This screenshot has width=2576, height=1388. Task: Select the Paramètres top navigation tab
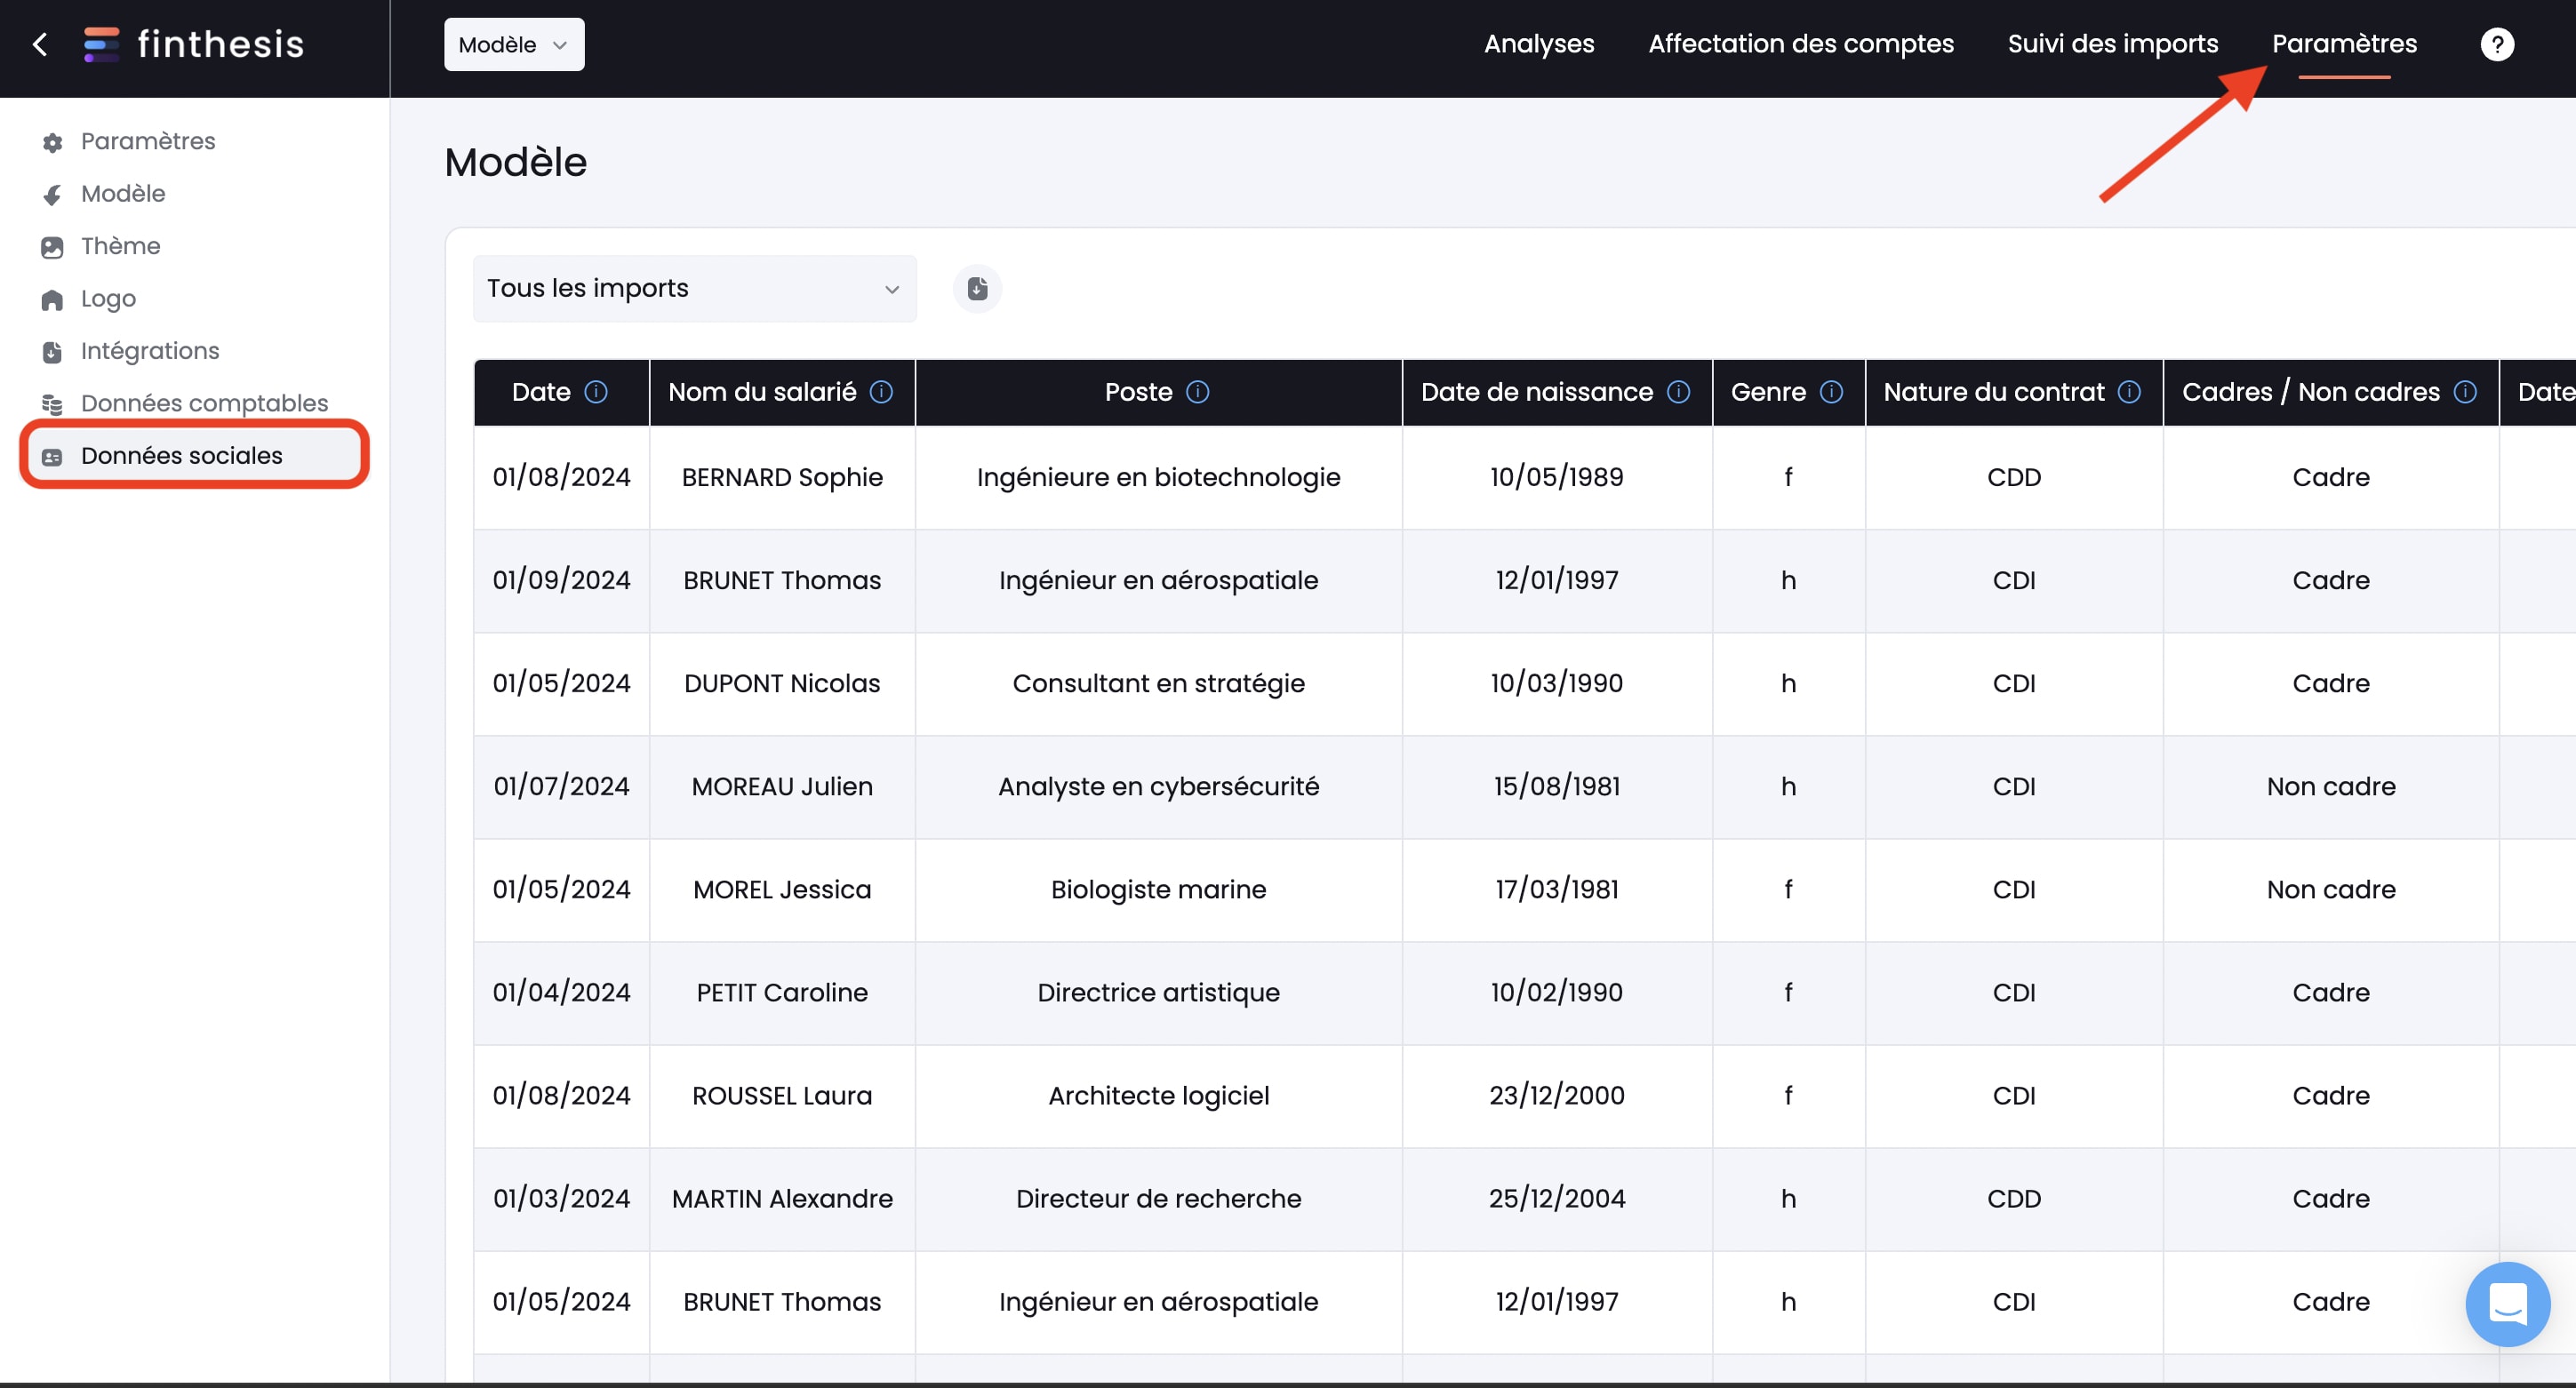2344,44
